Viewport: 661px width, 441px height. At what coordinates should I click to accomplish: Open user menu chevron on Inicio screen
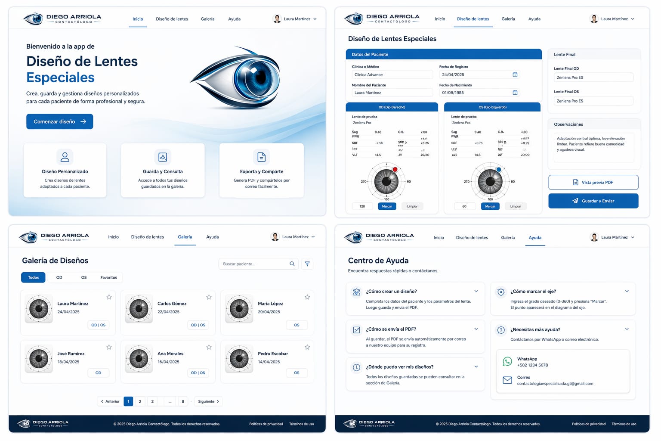315,19
